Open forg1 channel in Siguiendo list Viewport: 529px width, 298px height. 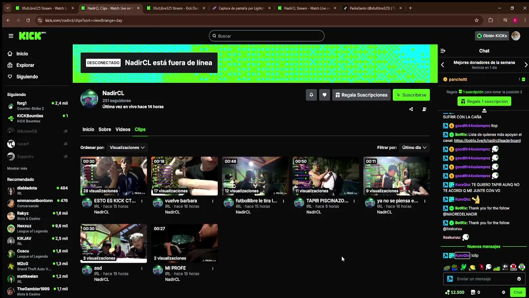pyautogui.click(x=37, y=106)
